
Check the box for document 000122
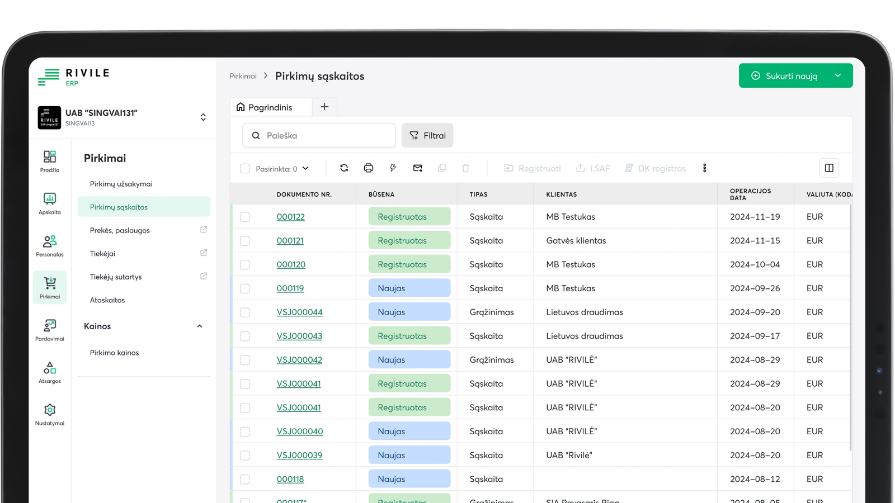[245, 217]
